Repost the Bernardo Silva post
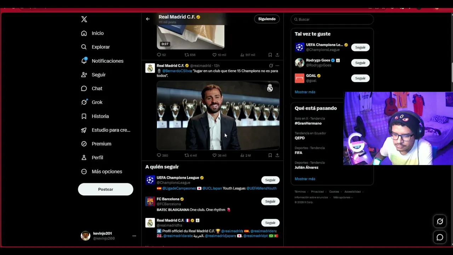Image resolution: width=453 pixels, height=255 pixels. coord(187,155)
